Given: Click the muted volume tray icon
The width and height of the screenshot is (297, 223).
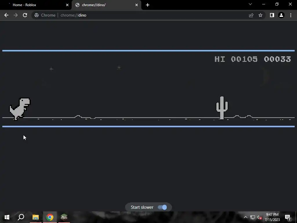Looking at the screenshot, I should (259, 217).
